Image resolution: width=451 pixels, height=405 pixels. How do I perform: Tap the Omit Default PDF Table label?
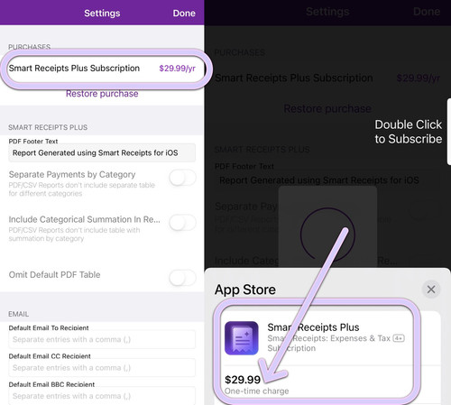pos(54,275)
